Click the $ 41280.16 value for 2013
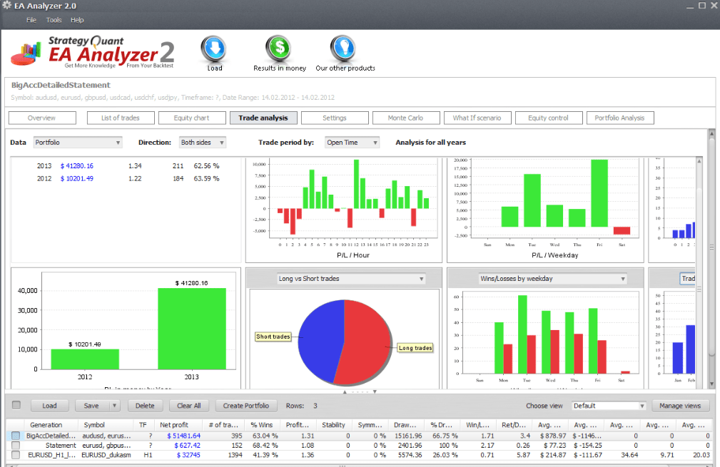This screenshot has width=720, height=467. click(x=76, y=166)
